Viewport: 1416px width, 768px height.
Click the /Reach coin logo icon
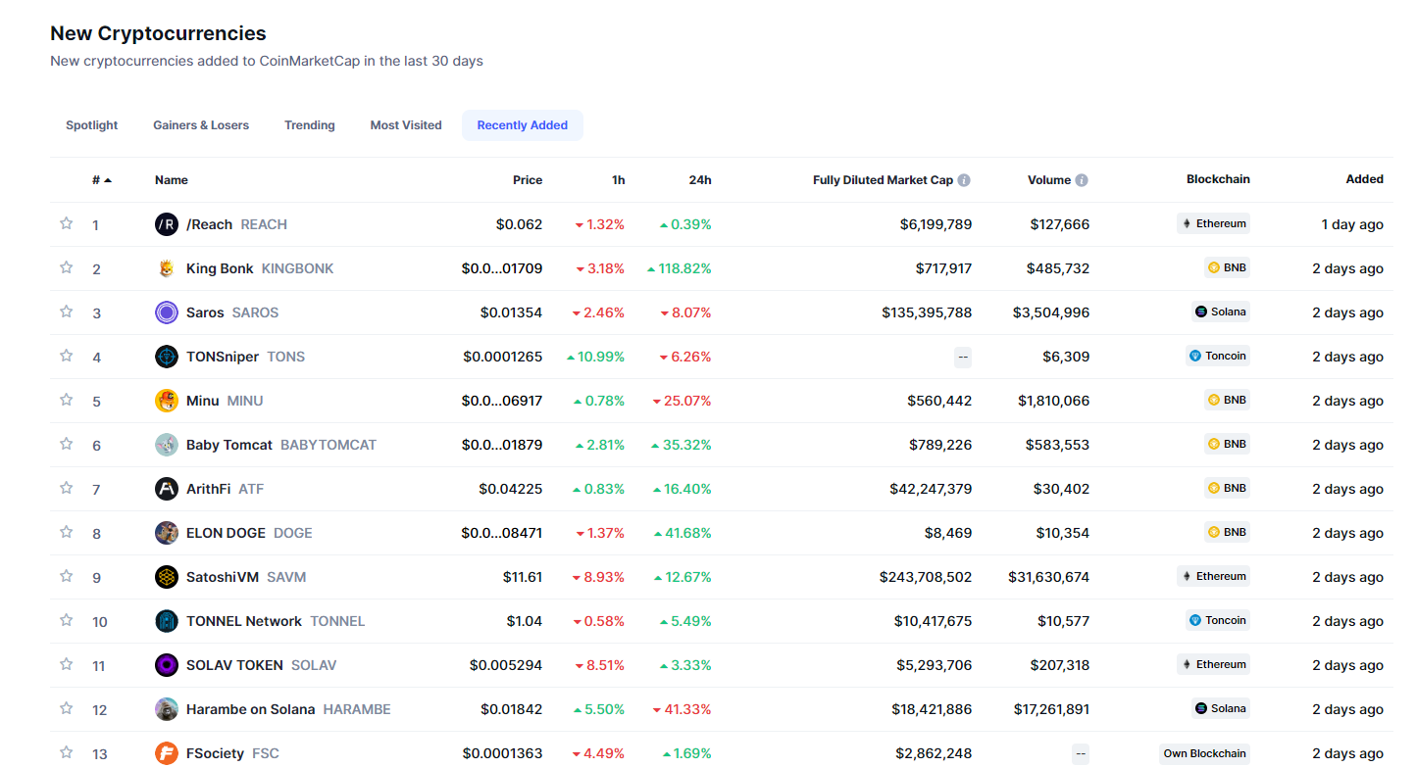167,224
